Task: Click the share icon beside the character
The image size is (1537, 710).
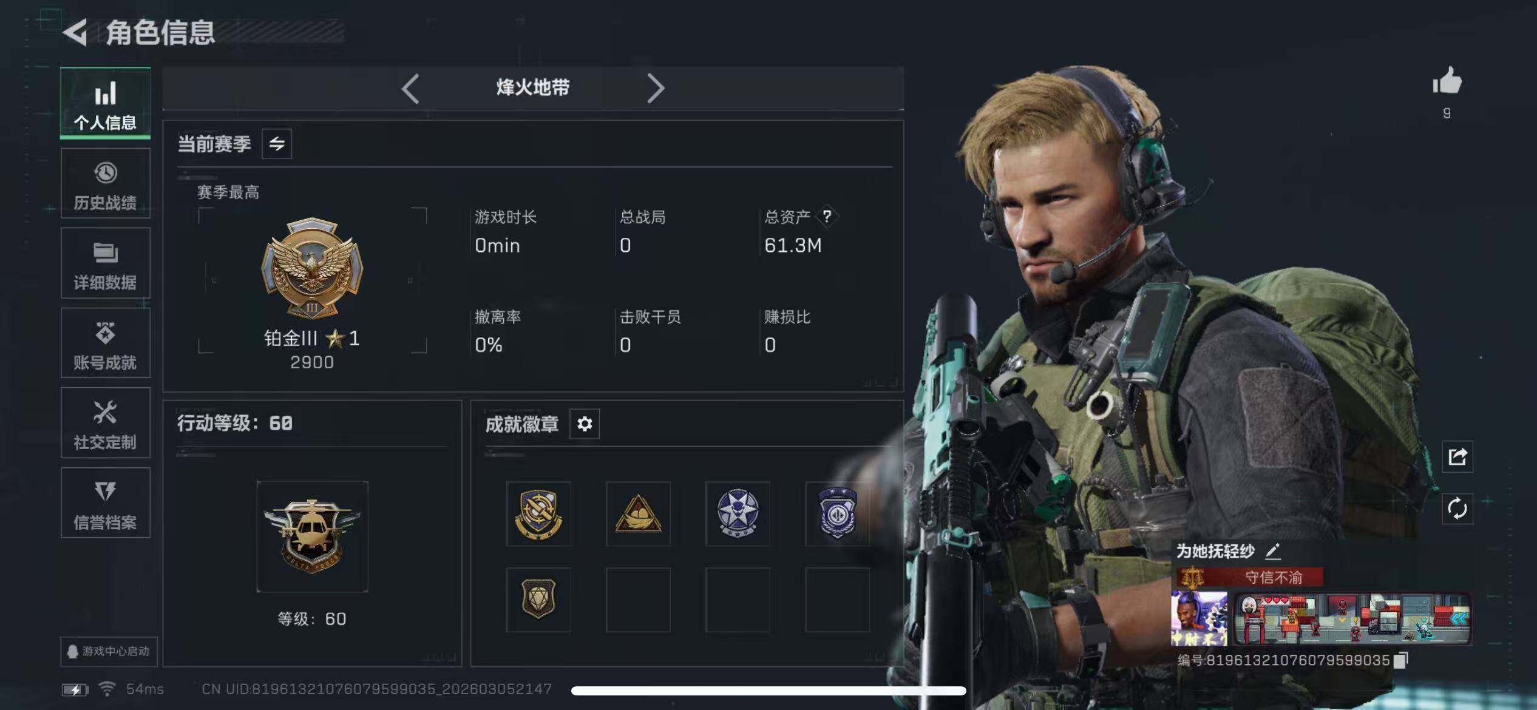Action: (1457, 456)
